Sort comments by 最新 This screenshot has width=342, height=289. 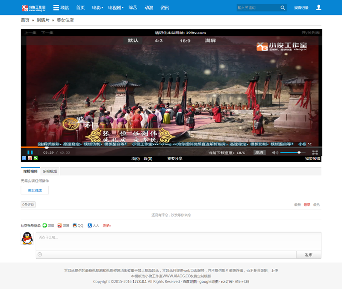(x=297, y=205)
